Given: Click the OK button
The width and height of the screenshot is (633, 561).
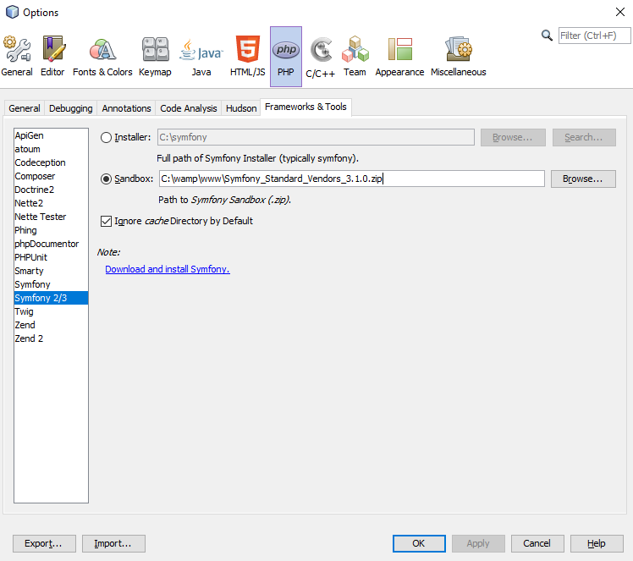Looking at the screenshot, I should pos(419,543).
